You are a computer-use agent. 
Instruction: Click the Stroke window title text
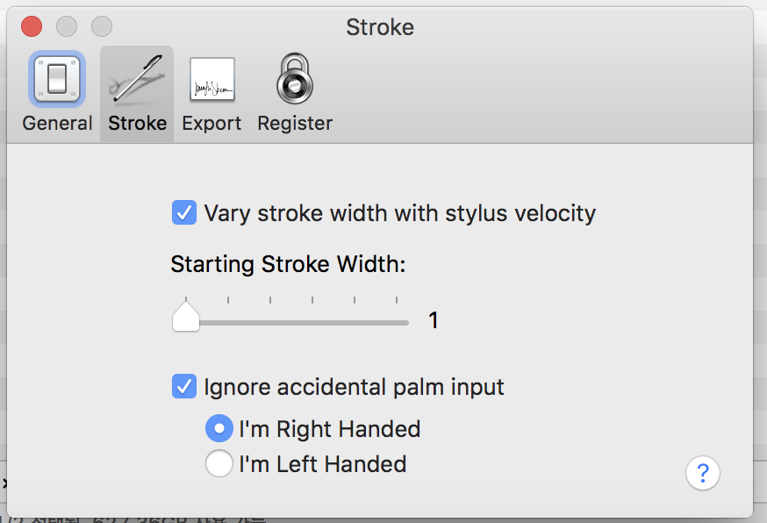point(380,27)
